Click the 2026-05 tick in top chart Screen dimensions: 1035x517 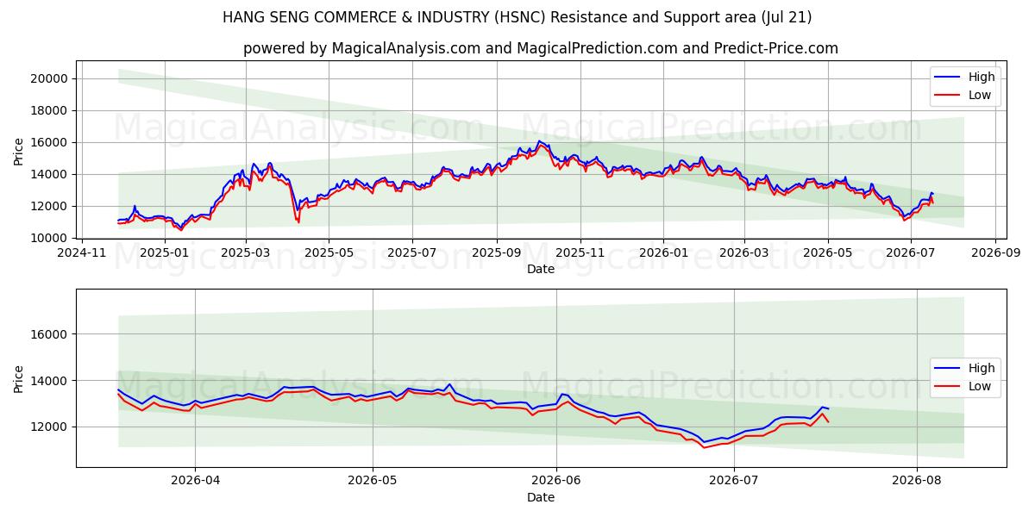coord(828,253)
